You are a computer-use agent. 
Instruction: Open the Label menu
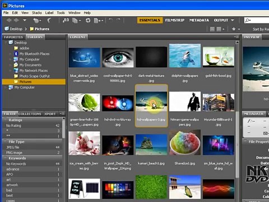tap(49, 13)
